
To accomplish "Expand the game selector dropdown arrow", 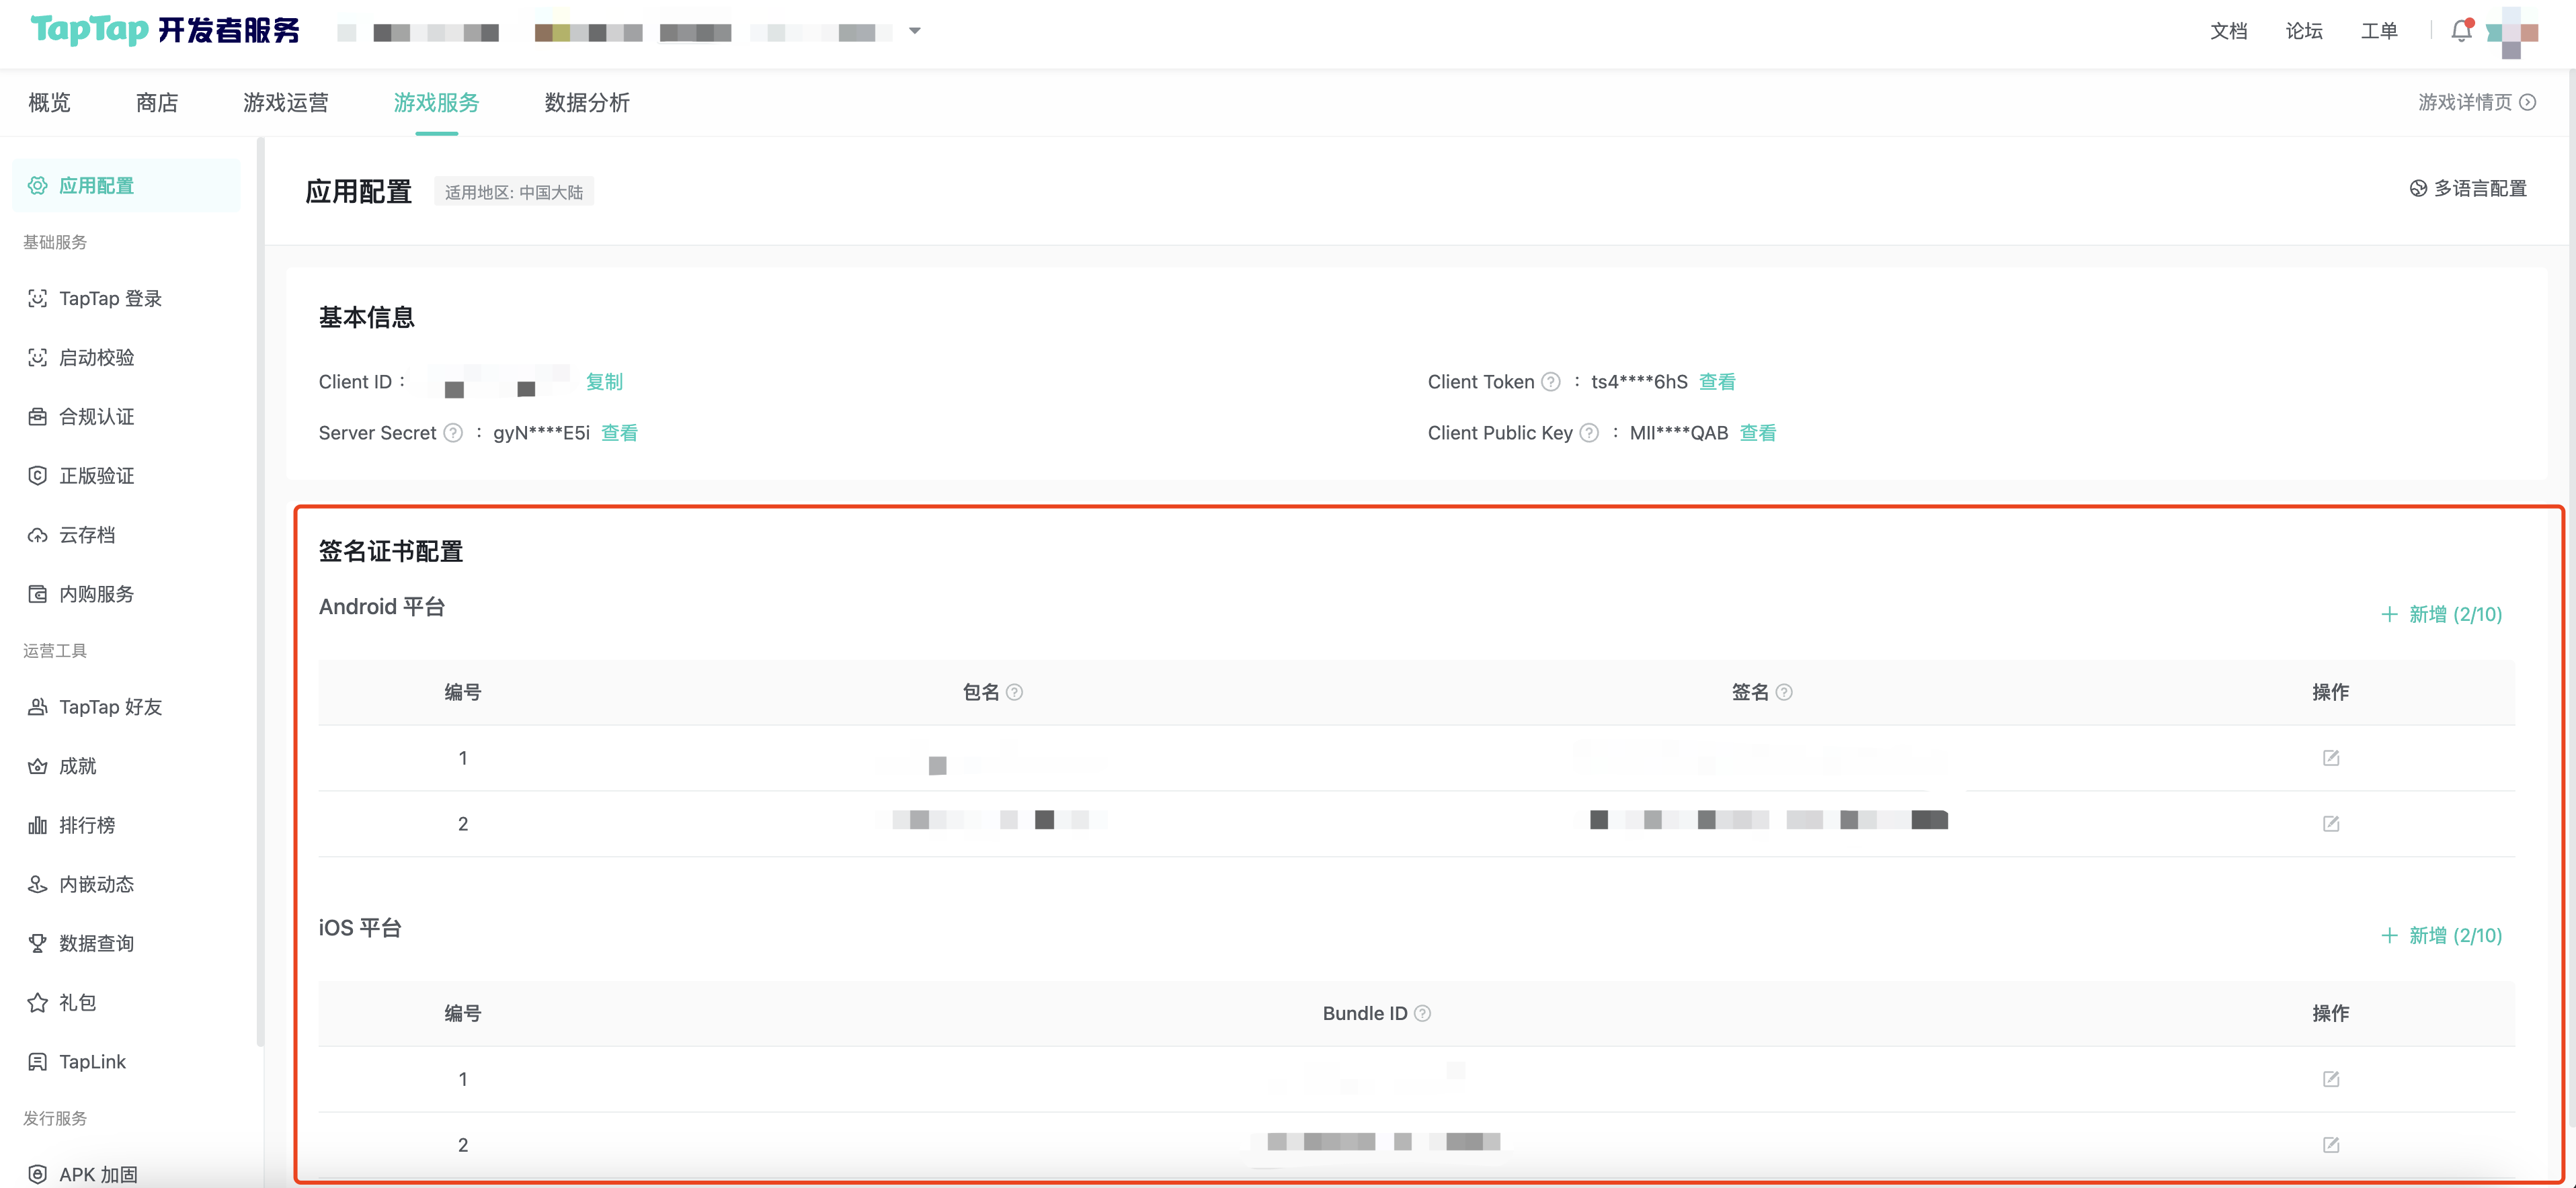I will click(914, 31).
